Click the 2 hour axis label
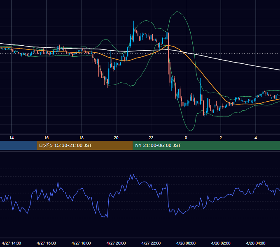The width and height of the screenshot is (280, 247). [x=221, y=138]
